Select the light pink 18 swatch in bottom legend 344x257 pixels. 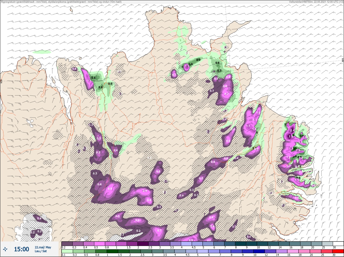pyautogui.click(x=304, y=251)
